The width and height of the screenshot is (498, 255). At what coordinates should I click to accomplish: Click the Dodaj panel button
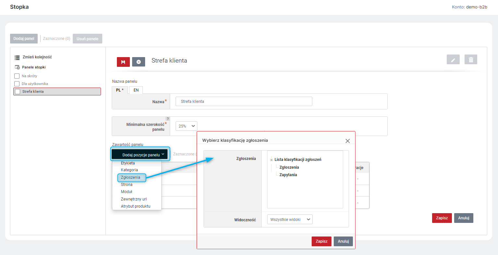point(24,39)
